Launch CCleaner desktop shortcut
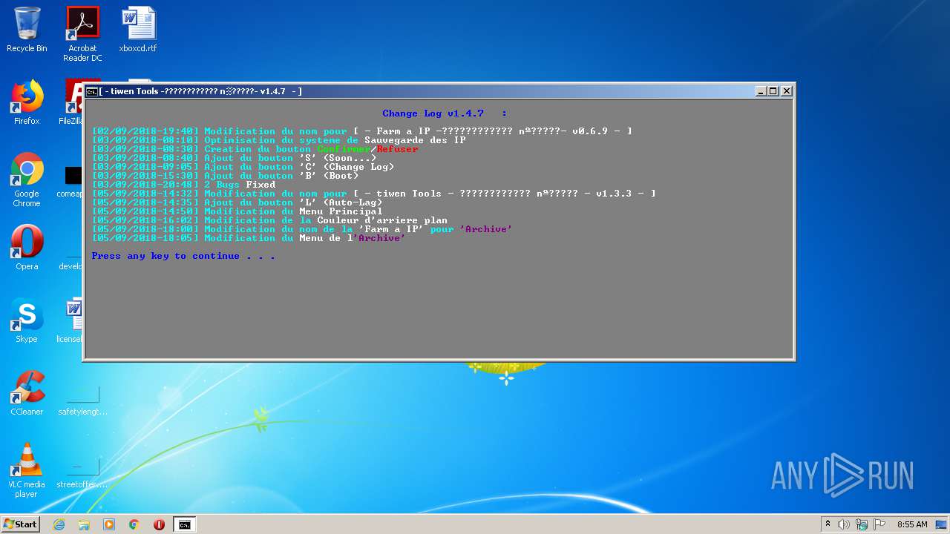950x534 pixels. click(27, 393)
